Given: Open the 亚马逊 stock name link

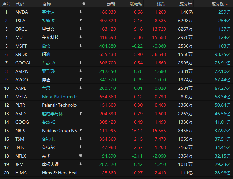Looking at the screenshot, I should point(48,71).
